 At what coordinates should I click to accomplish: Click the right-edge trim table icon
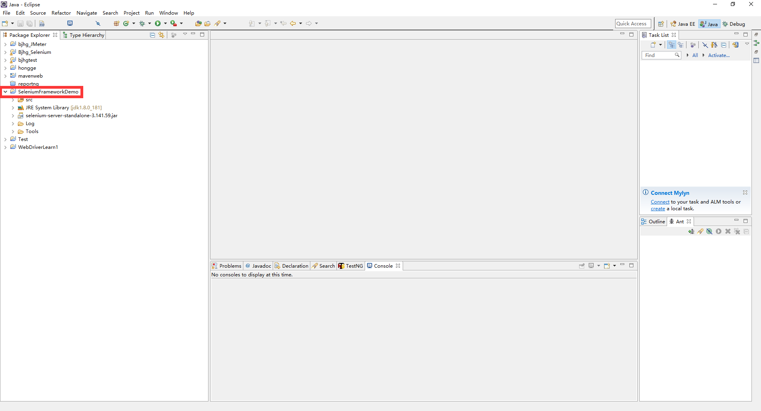click(756, 61)
